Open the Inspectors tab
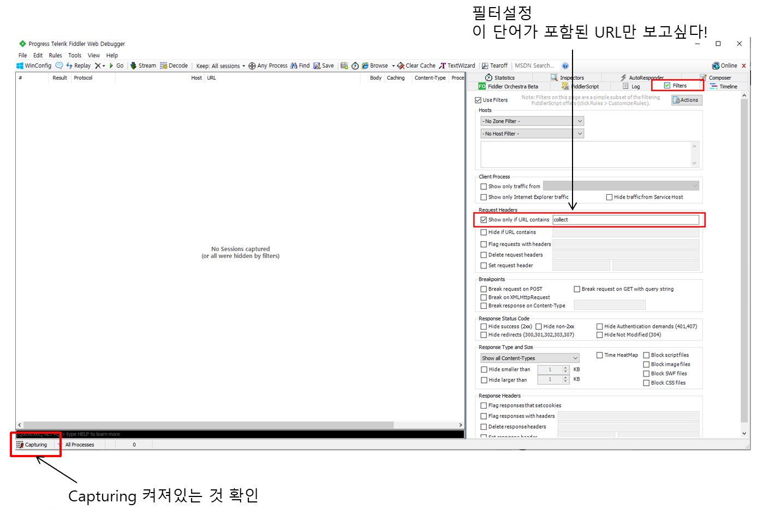Viewport: 763px width, 509px height. click(x=567, y=77)
